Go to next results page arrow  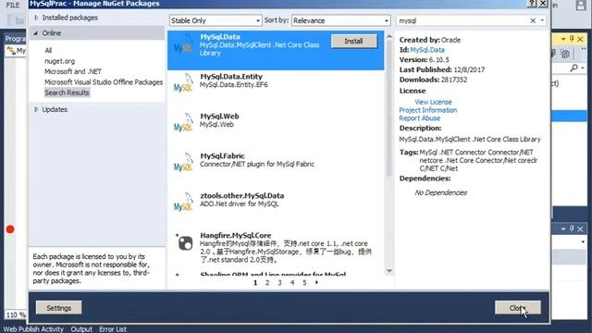point(316,282)
